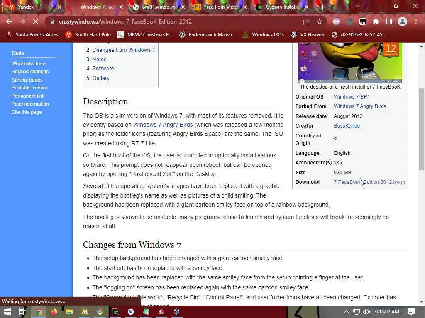Open Special pages link
The height and width of the screenshot is (318, 425).
pos(27,80)
